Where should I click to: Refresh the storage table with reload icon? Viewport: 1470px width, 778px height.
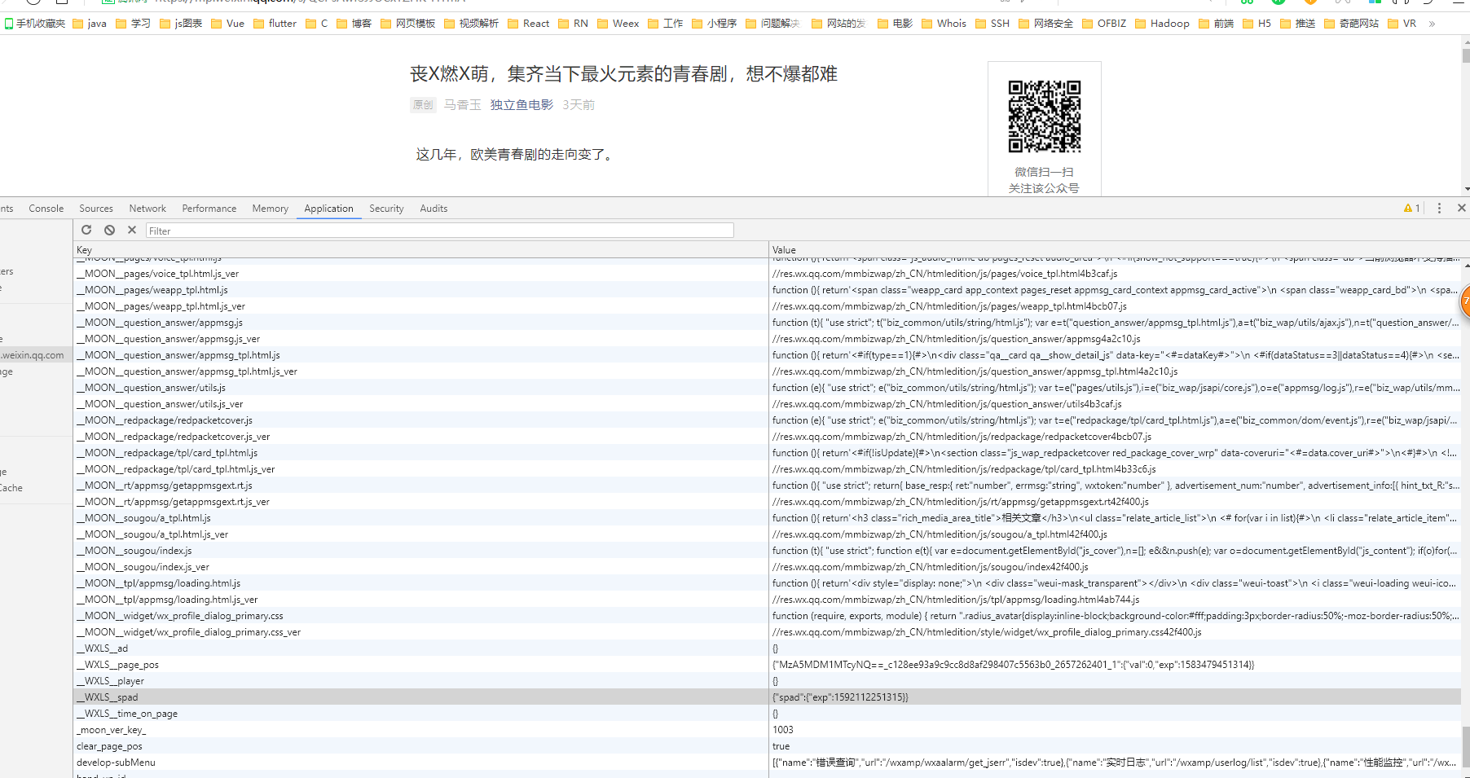coord(86,230)
